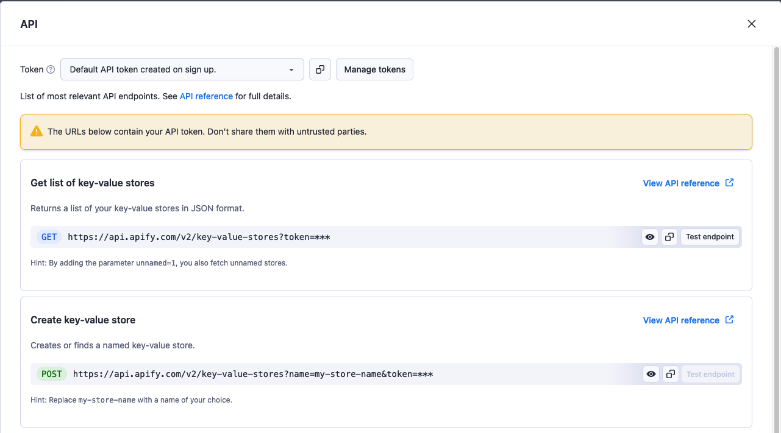Click the POST method badge
This screenshot has width=781, height=433.
(51, 374)
